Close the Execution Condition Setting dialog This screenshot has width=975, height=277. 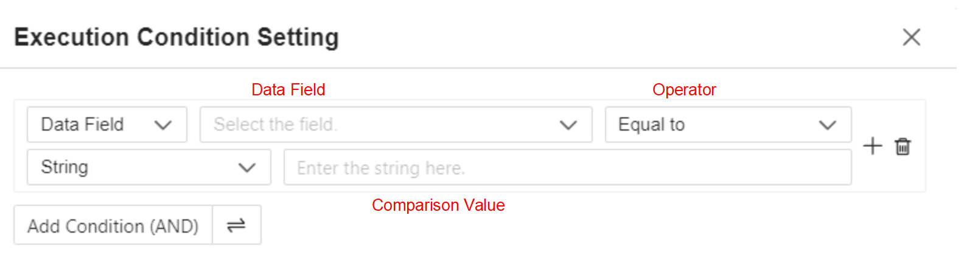point(911,37)
